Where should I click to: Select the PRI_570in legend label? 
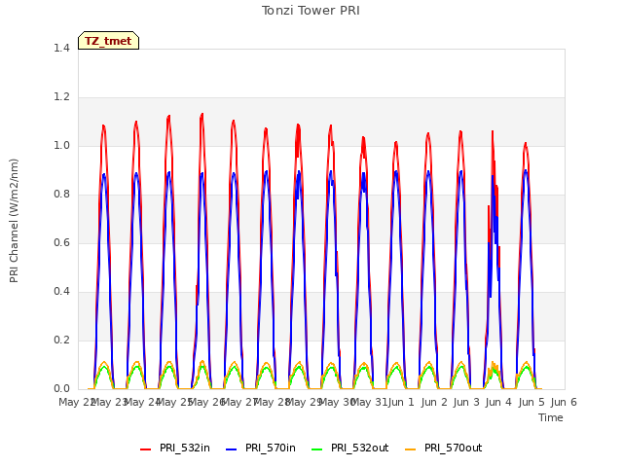click(271, 448)
